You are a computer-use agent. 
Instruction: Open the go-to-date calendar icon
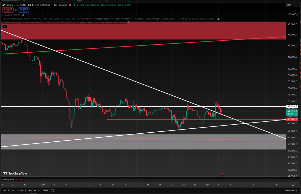pos(53,190)
